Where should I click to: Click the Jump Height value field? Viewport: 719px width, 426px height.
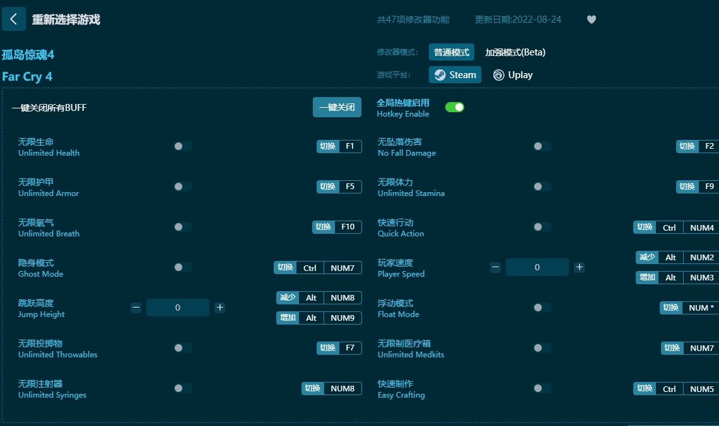point(178,308)
